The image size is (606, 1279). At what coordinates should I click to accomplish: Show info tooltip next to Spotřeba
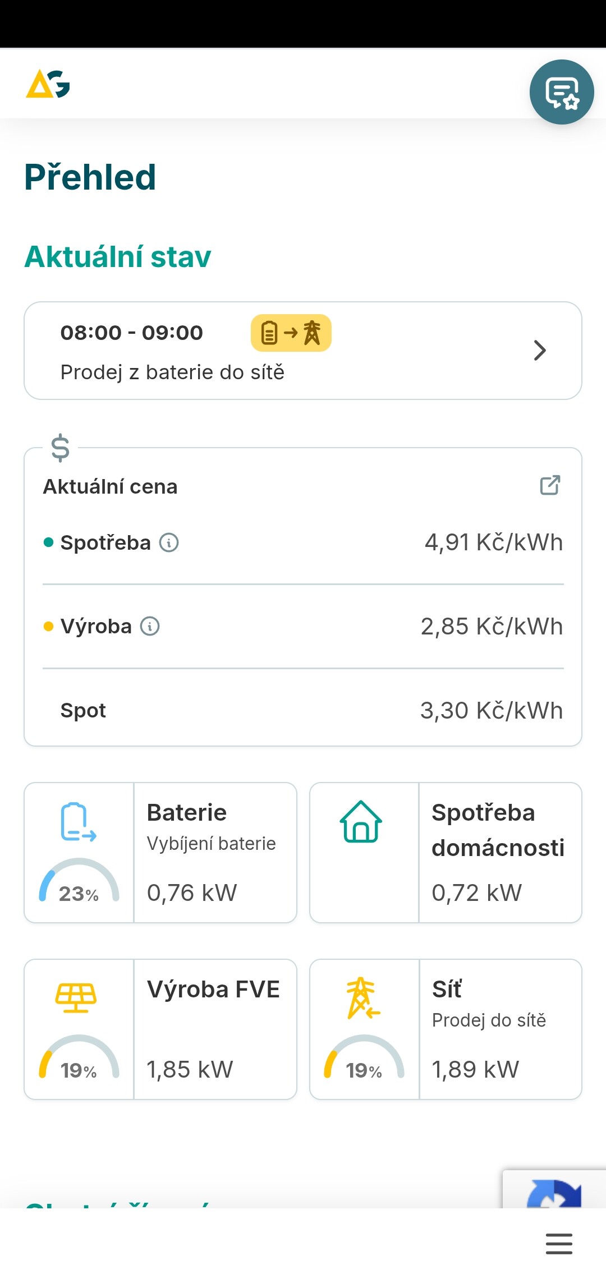(169, 542)
